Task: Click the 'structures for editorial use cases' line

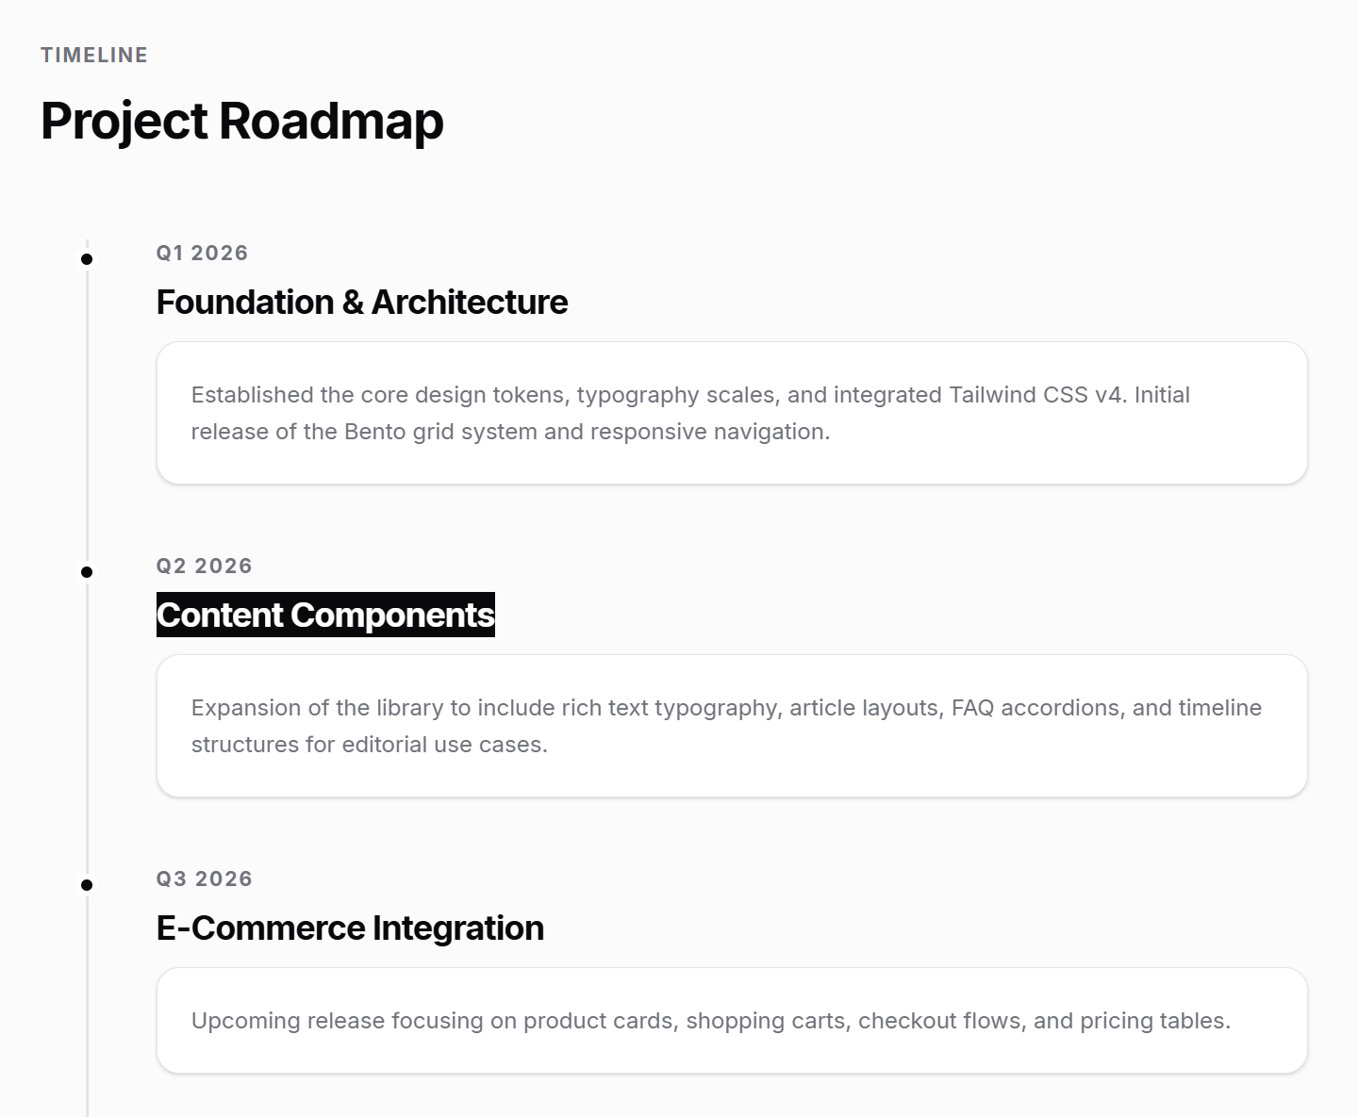Action: (x=369, y=745)
